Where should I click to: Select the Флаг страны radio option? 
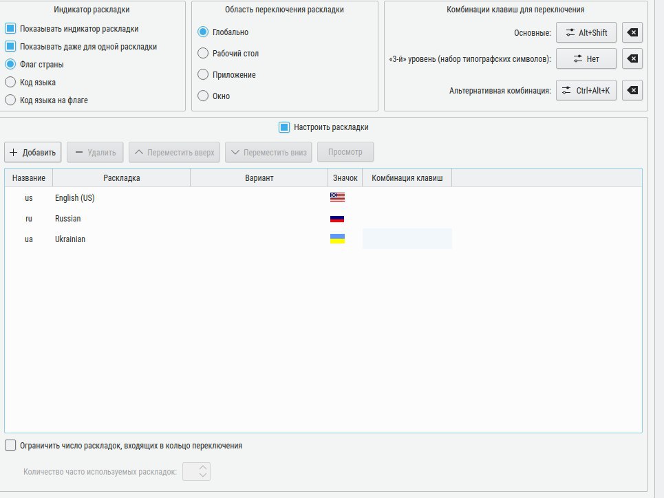10,65
